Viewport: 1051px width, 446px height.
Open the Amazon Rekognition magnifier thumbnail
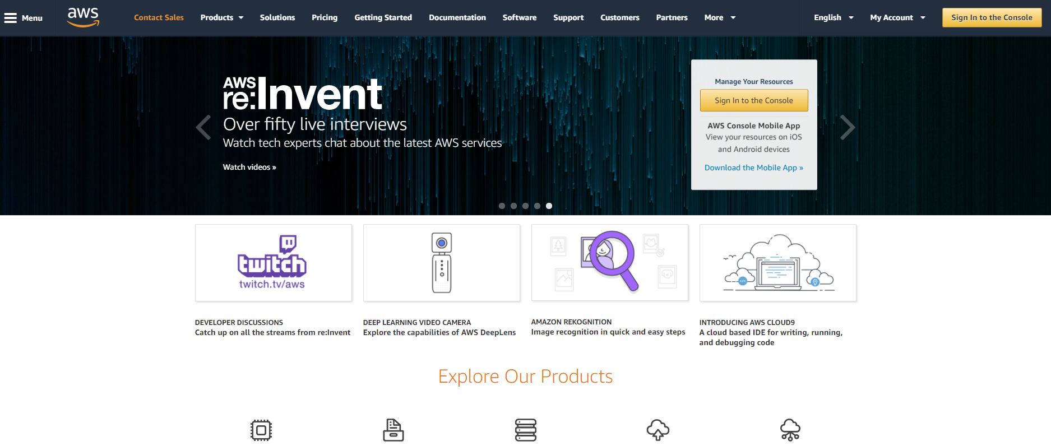tap(610, 263)
